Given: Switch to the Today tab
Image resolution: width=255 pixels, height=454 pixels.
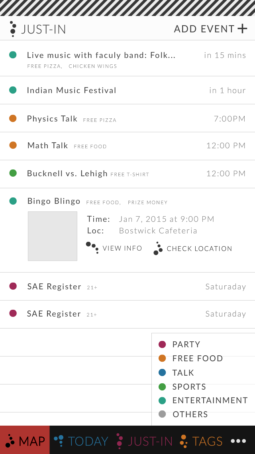Looking at the screenshot, I should [81, 441].
